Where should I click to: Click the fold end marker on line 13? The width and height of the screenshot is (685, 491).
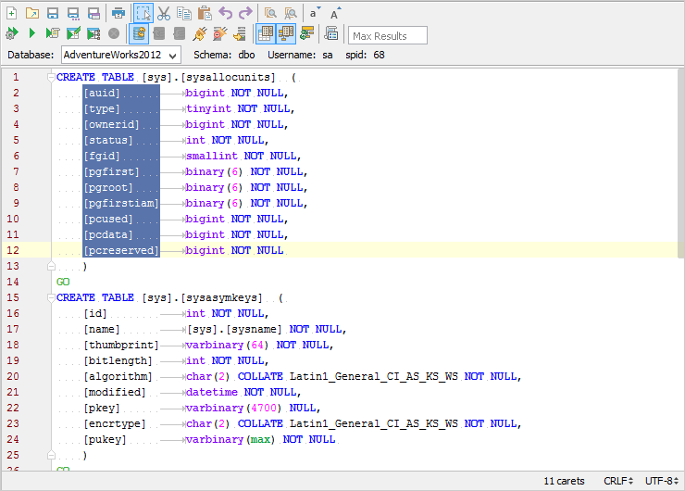(x=51, y=266)
